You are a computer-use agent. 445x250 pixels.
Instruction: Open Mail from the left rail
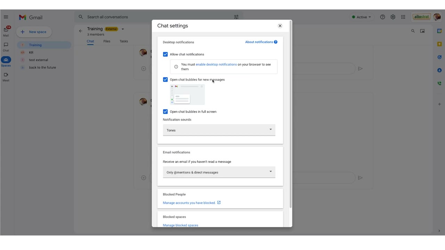pos(6,31)
